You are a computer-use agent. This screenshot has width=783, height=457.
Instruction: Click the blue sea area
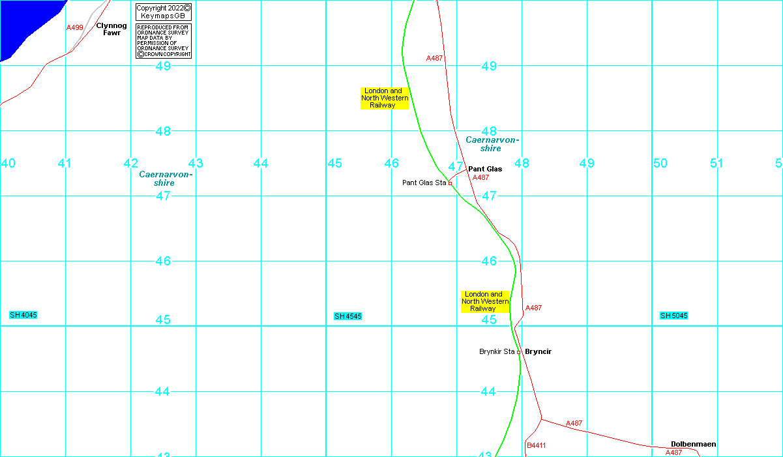(x=26, y=23)
